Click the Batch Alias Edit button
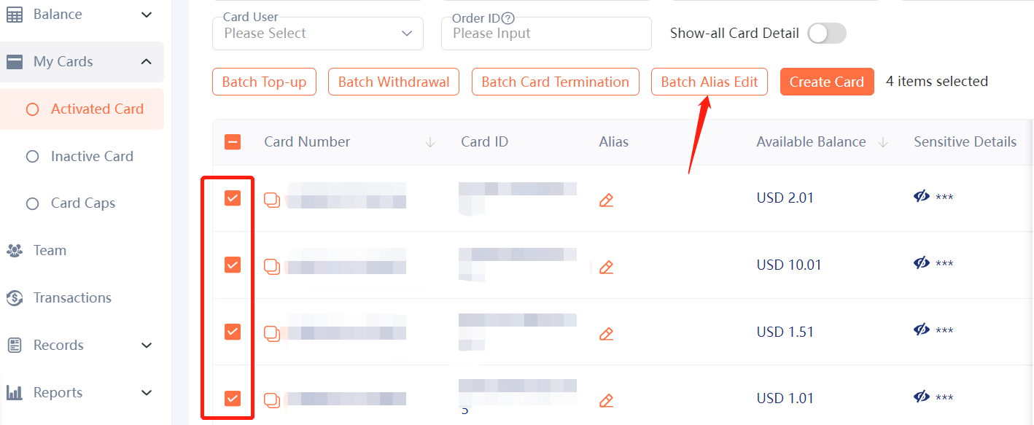1034x425 pixels. pyautogui.click(x=710, y=82)
